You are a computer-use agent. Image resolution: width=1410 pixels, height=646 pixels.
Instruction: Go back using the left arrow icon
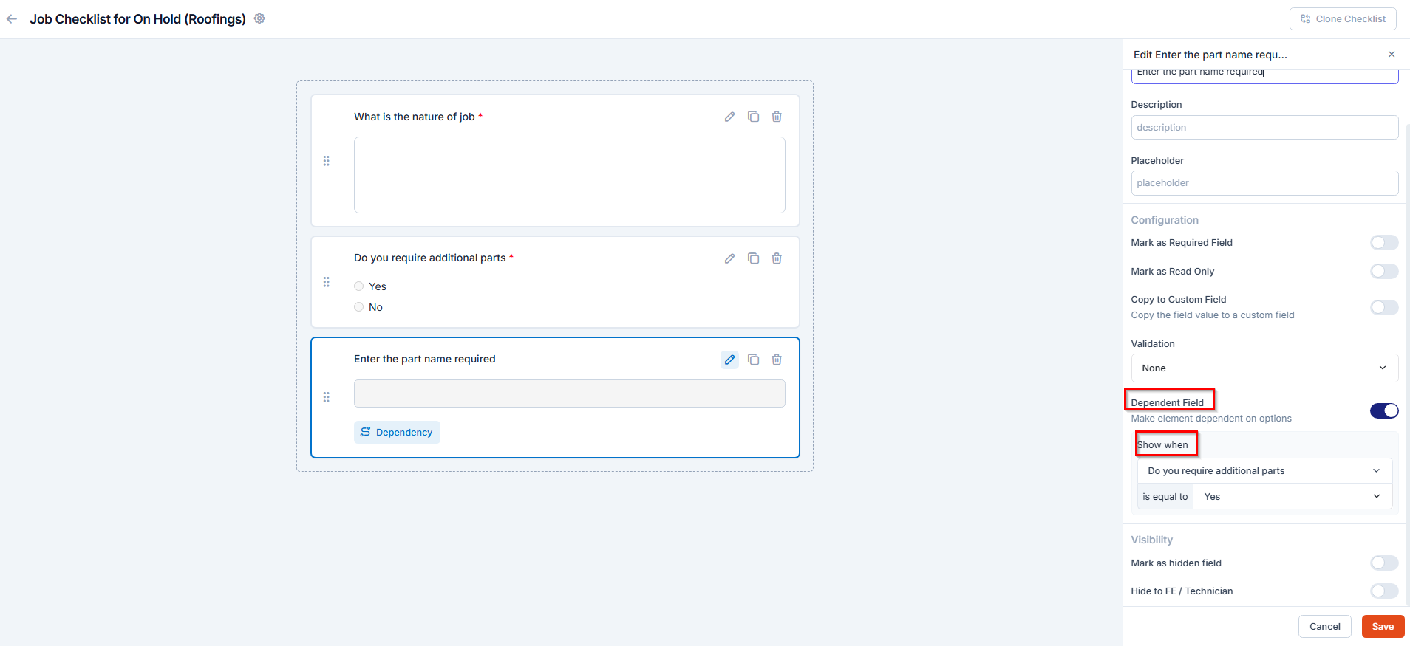click(12, 19)
